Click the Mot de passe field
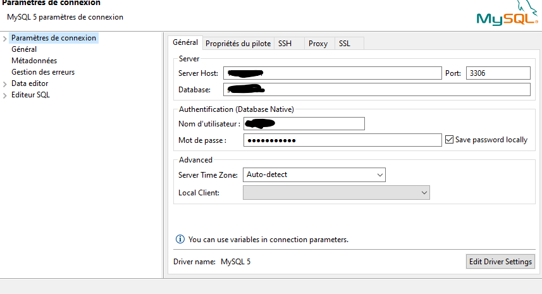The height and width of the screenshot is (294, 542). pos(343,140)
